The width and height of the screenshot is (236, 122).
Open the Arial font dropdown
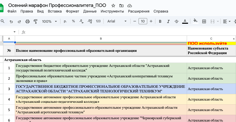pyautogui.click(x=117, y=21)
